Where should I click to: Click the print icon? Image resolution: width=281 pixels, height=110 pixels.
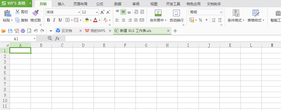(23, 31)
